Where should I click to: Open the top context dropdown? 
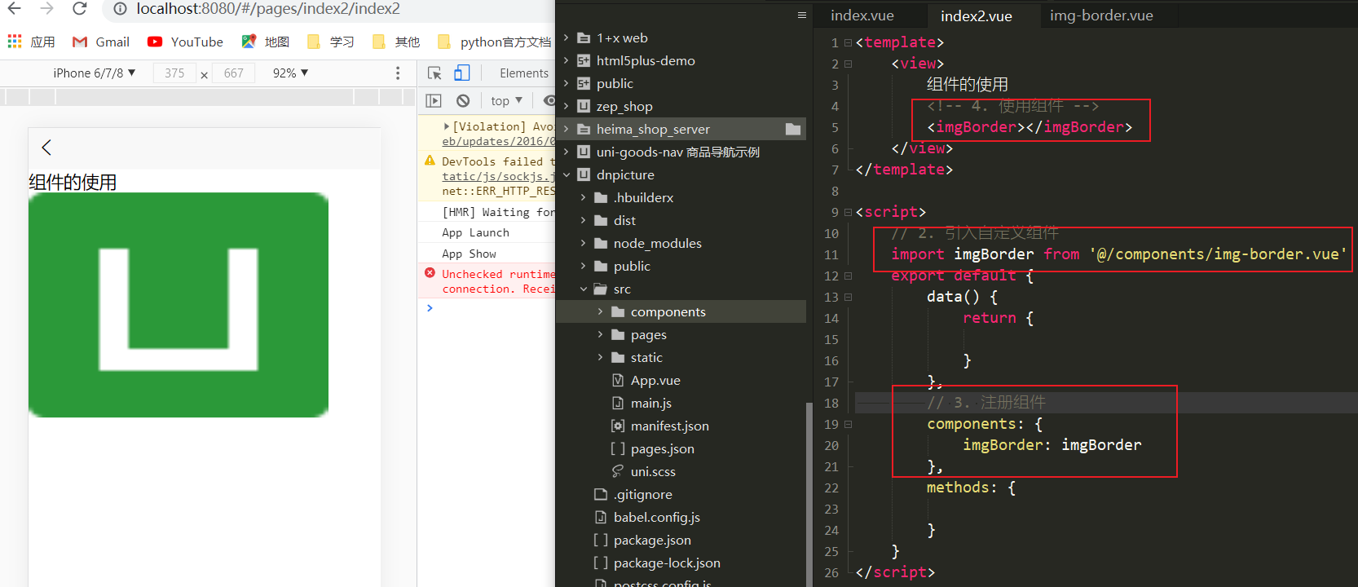pos(506,100)
